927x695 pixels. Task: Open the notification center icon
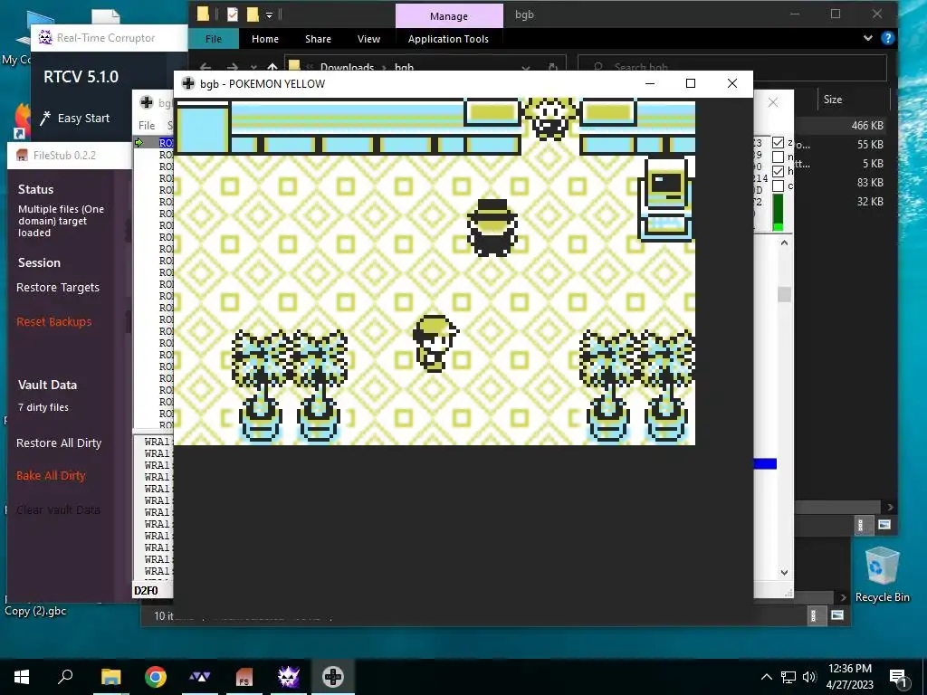(x=897, y=677)
